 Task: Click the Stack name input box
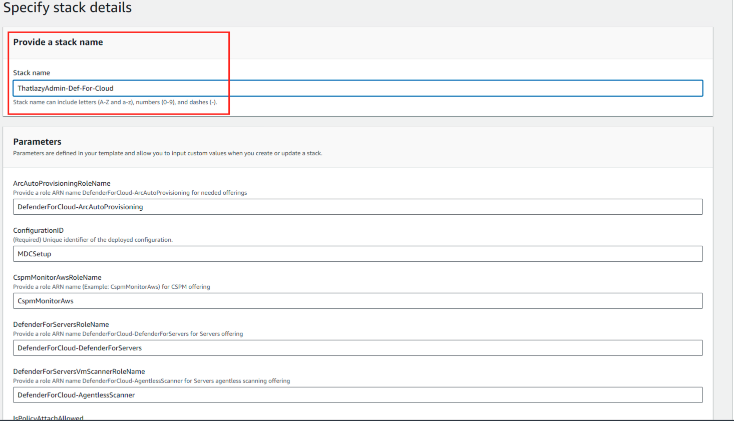coord(357,88)
